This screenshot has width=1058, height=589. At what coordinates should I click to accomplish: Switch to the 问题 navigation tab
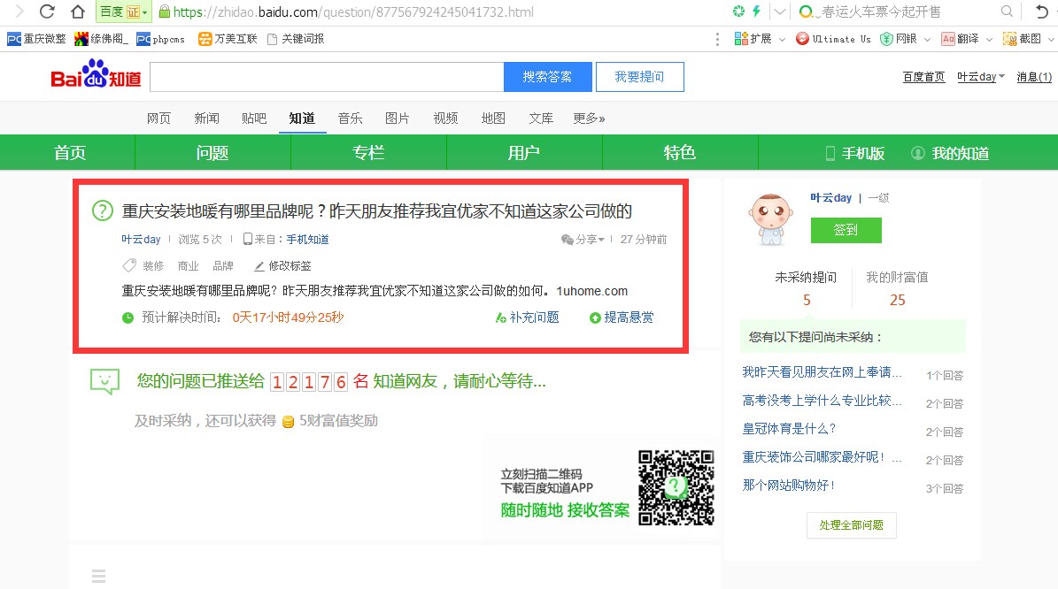tap(212, 153)
